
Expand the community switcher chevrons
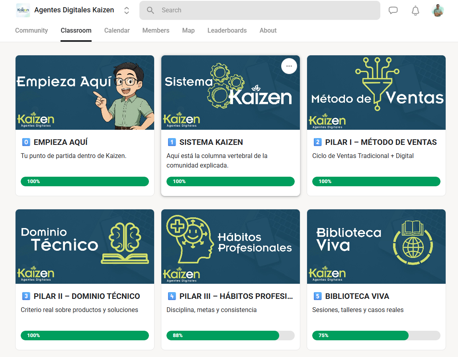click(x=127, y=10)
